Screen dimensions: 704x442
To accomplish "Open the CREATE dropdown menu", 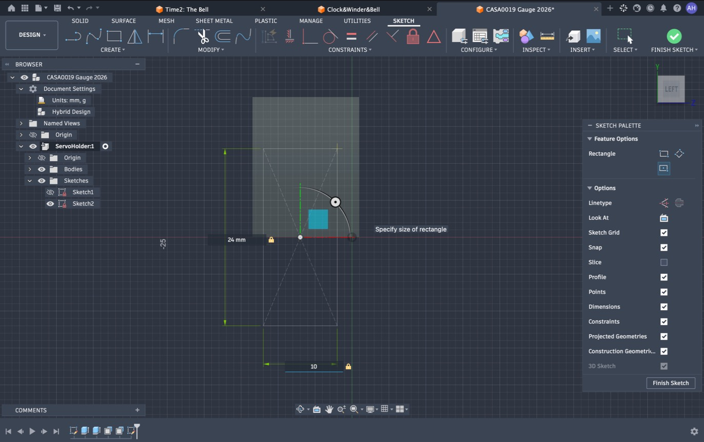I will 113,50.
